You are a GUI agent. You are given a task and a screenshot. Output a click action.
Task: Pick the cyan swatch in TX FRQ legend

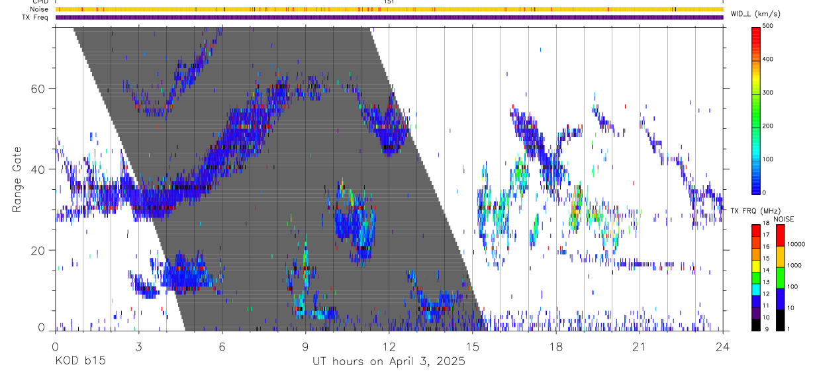point(756,290)
